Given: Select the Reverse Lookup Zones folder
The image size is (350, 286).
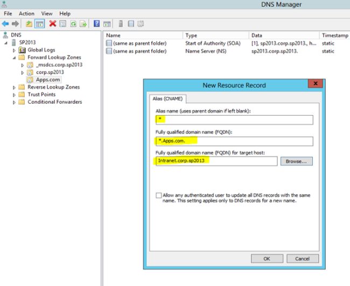Looking at the screenshot, I should click(53, 87).
